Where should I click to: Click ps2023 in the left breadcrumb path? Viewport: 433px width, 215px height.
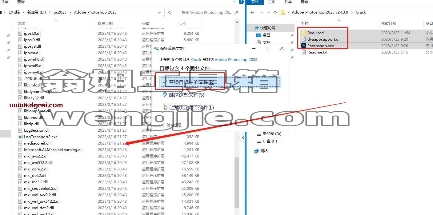pos(60,12)
